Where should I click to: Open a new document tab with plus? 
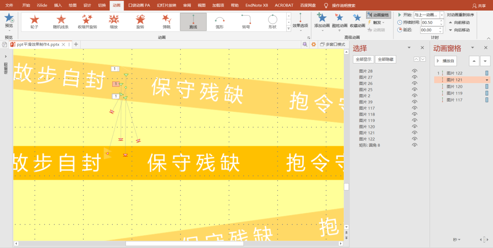75,44
